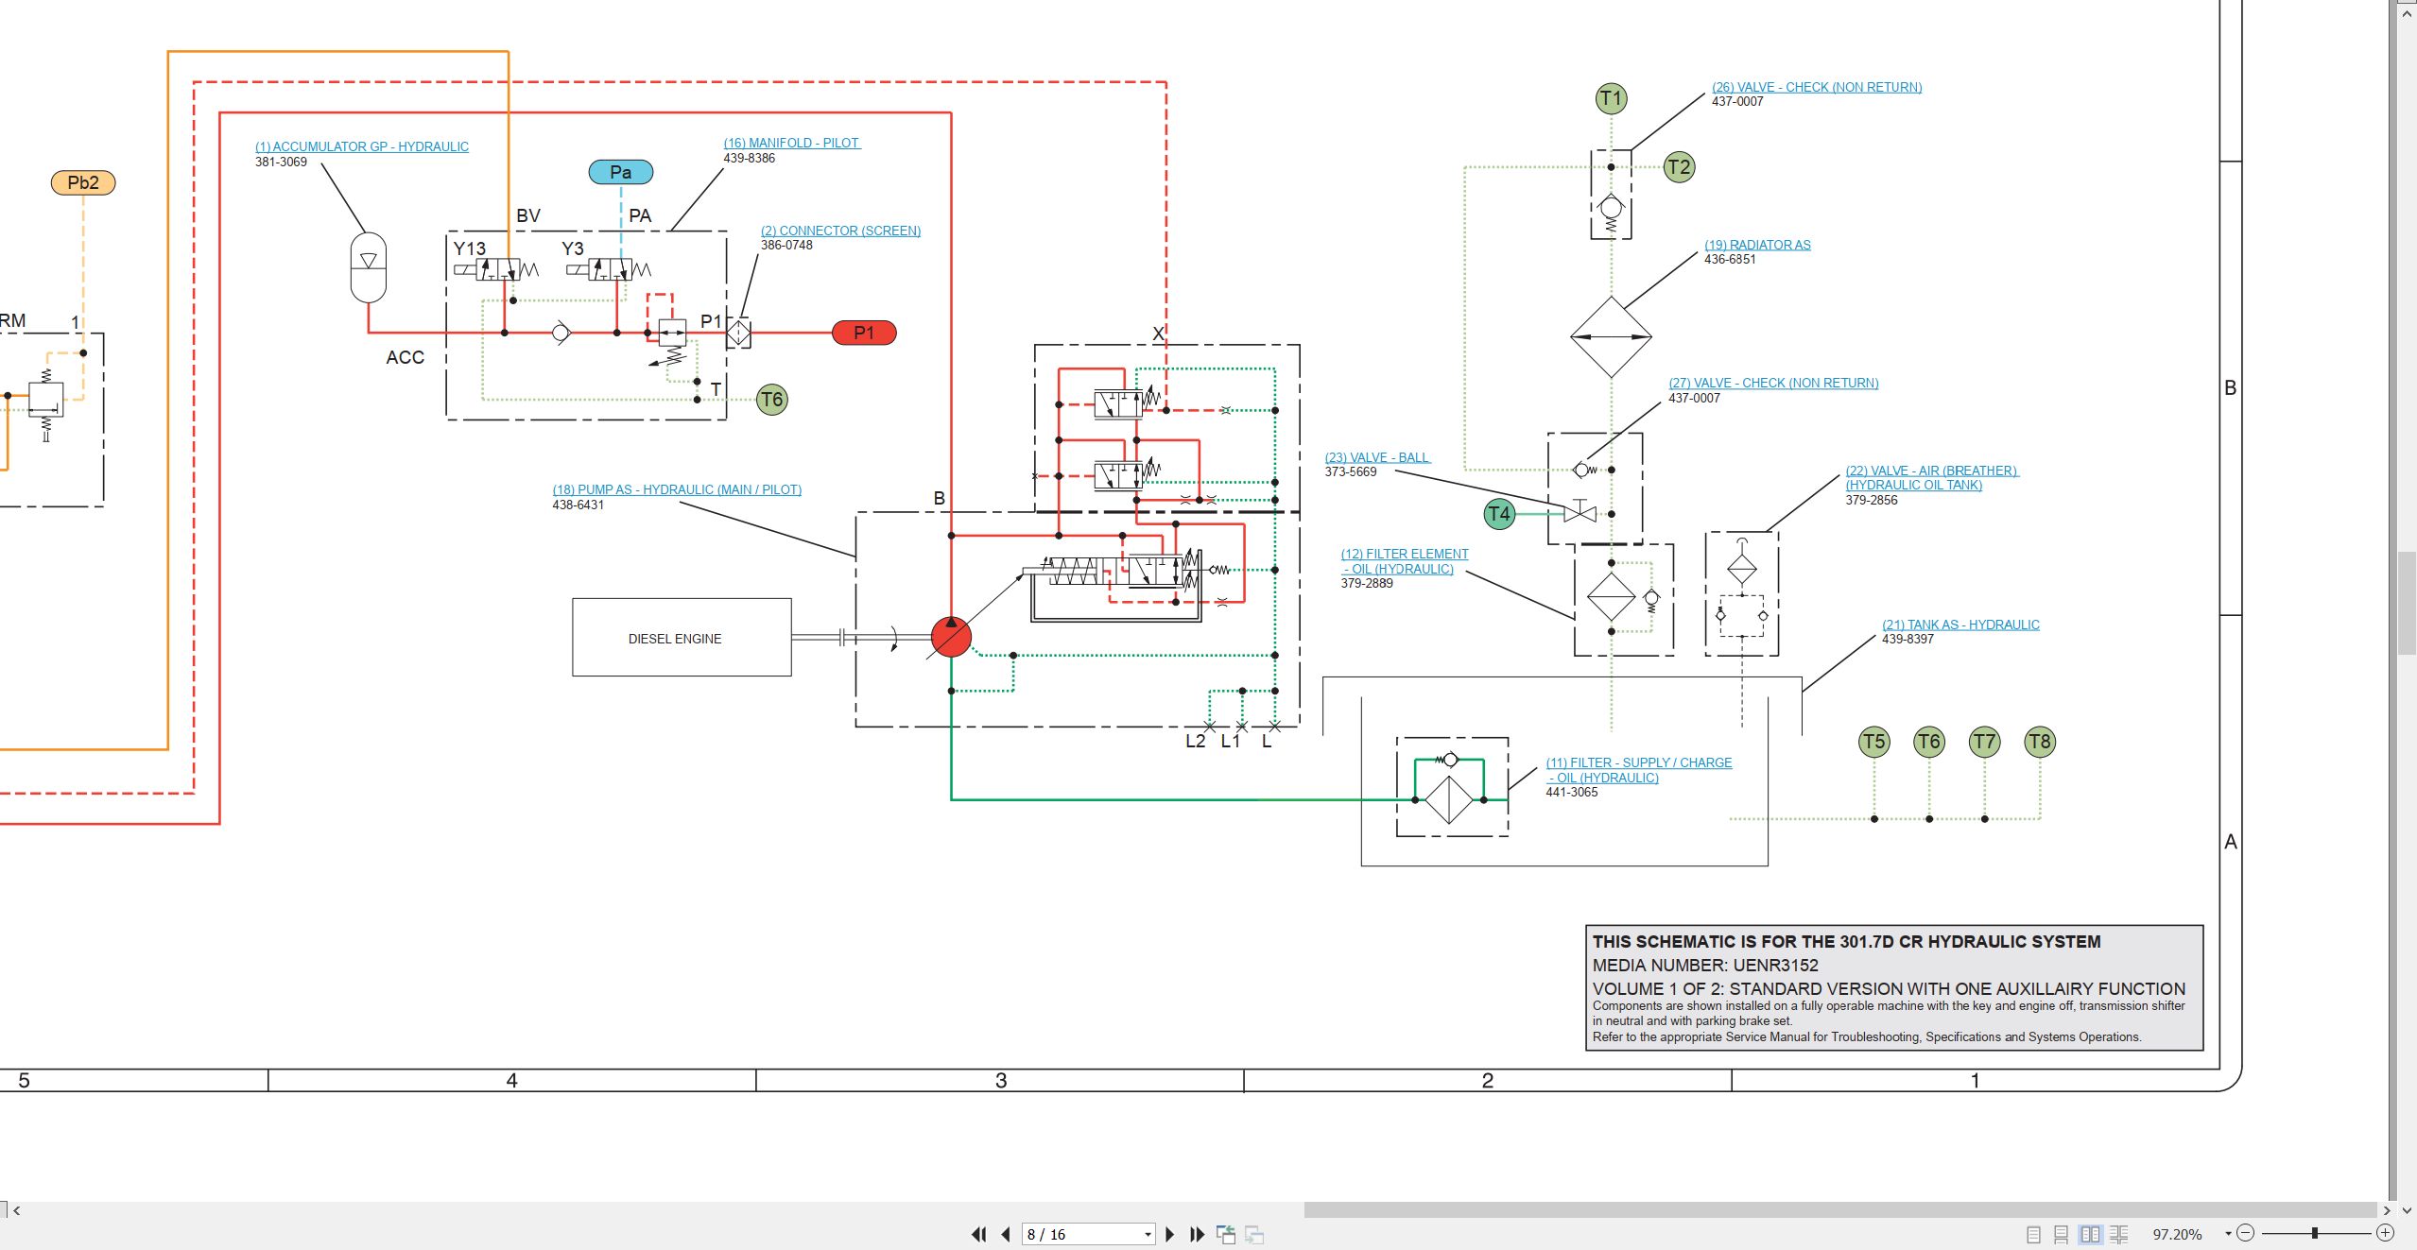Click the green T7 tank marker
2417x1250 pixels.
pyautogui.click(x=1984, y=742)
